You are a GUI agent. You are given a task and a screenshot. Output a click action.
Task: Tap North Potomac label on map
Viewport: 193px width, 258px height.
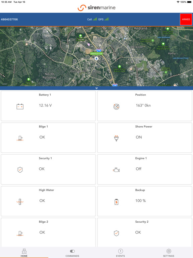50,76
